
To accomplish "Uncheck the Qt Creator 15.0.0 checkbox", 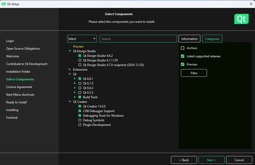I will pyautogui.click(x=80, y=106).
